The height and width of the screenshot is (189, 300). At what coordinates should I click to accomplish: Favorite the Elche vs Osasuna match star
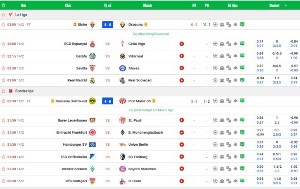3,25
